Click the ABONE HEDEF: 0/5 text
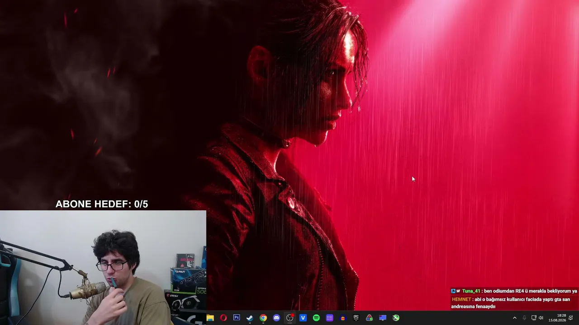 (102, 204)
